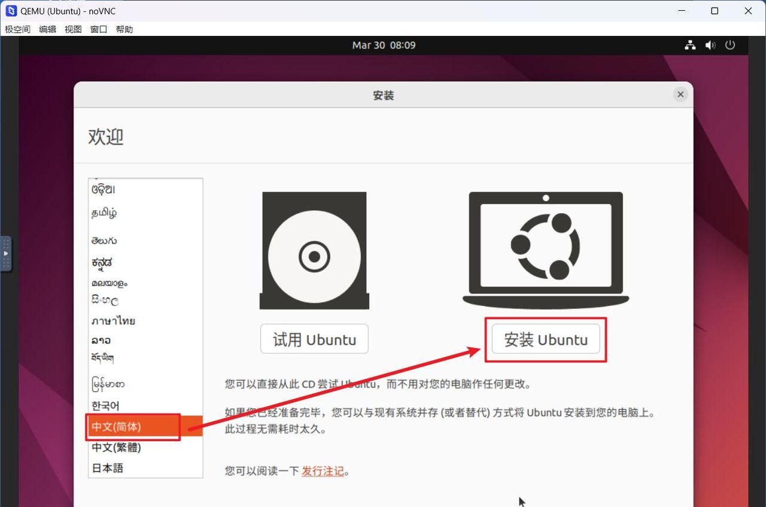
Task: Select 日本語 in the language list
Action: pyautogui.click(x=145, y=468)
